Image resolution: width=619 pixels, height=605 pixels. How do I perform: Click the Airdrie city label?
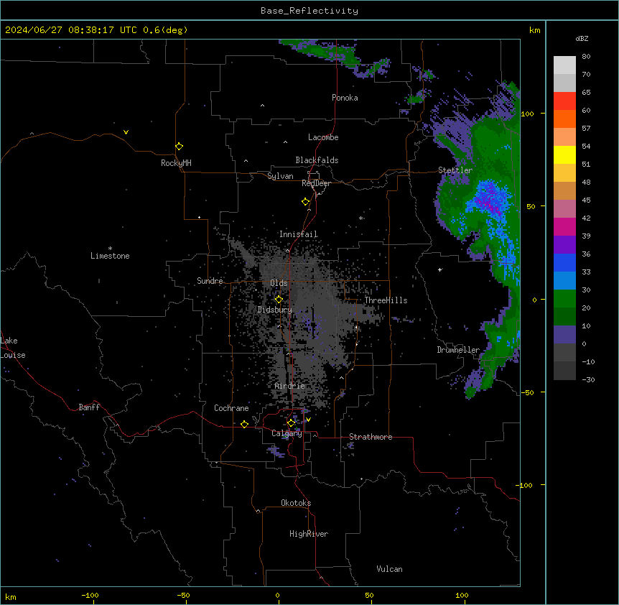290,386
